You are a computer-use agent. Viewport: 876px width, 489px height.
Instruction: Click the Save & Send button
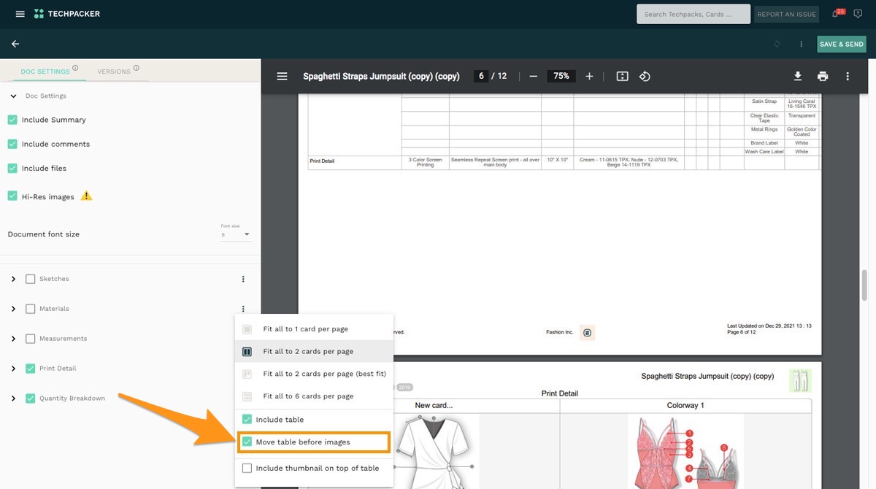(841, 44)
